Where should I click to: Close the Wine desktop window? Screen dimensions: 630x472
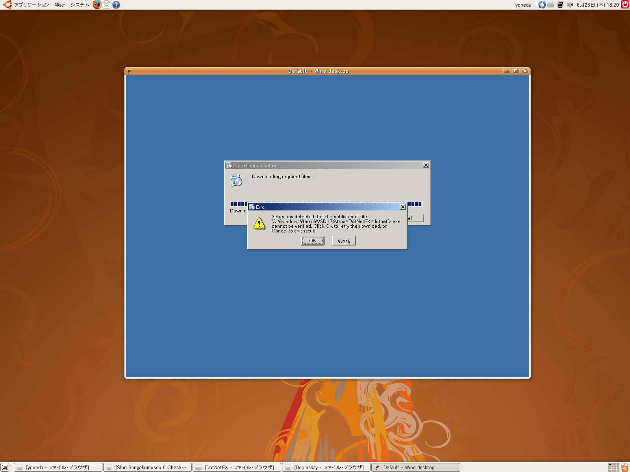(x=524, y=71)
